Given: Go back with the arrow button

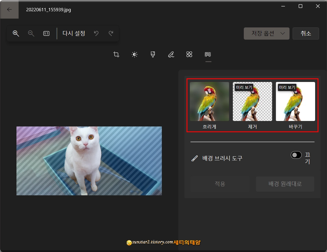Looking at the screenshot, I should (x=9, y=9).
